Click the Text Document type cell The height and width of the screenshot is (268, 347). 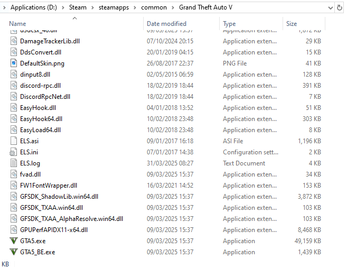pyautogui.click(x=244, y=163)
